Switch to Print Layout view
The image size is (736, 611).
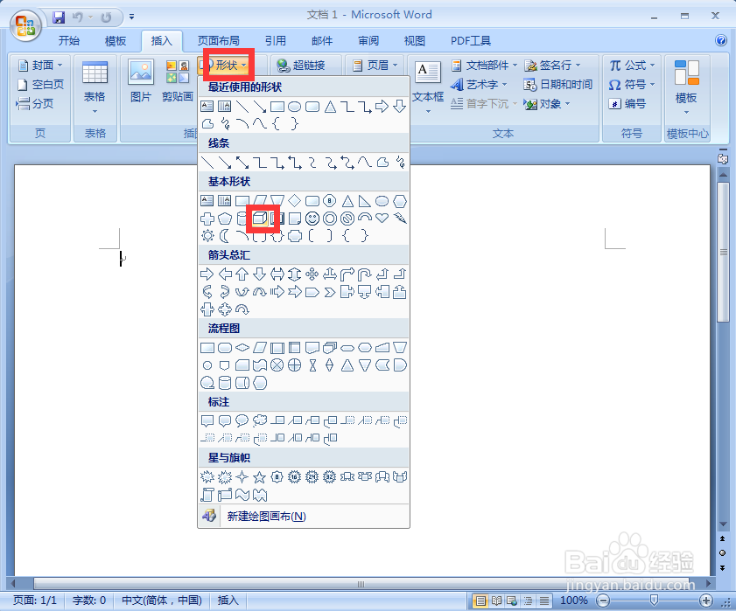[x=480, y=601]
